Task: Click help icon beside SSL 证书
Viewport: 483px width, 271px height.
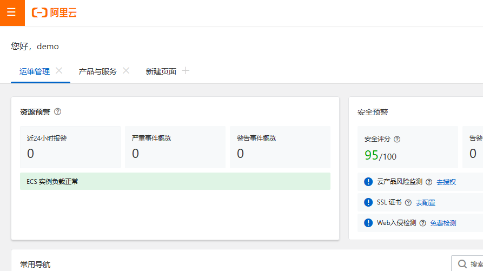Action: click(408, 202)
